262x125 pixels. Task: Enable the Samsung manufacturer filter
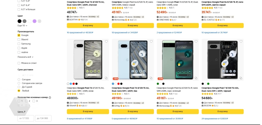19,44
